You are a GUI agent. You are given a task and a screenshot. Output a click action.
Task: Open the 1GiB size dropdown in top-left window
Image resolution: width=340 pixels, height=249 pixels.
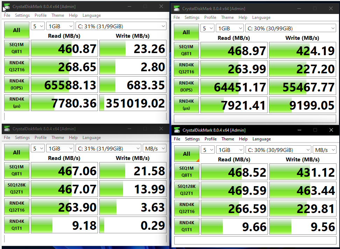(60, 26)
